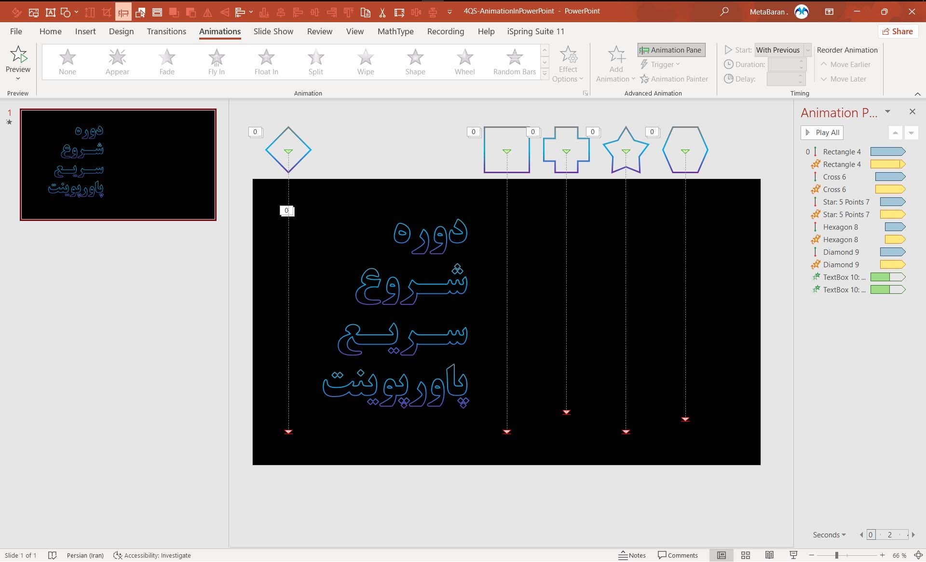
Task: Click the Paste clipboard icon in title bar
Action: (366, 12)
